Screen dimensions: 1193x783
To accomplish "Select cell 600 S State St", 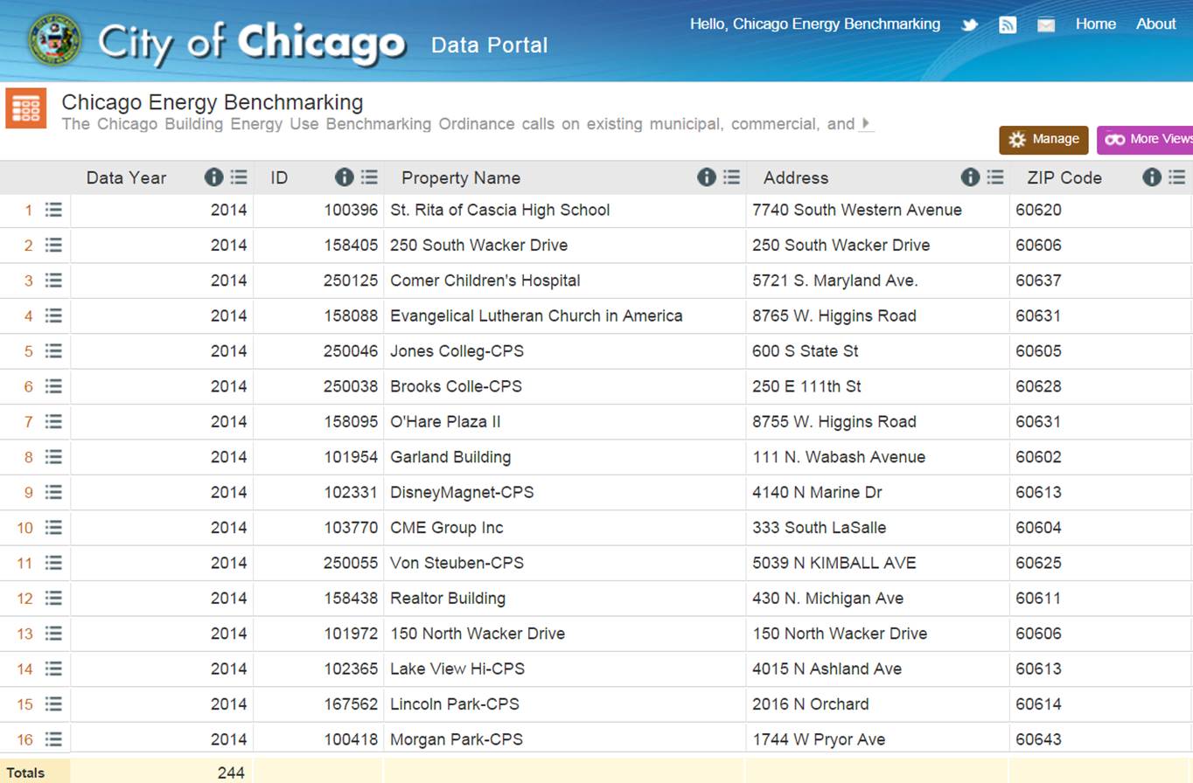I will (x=806, y=350).
